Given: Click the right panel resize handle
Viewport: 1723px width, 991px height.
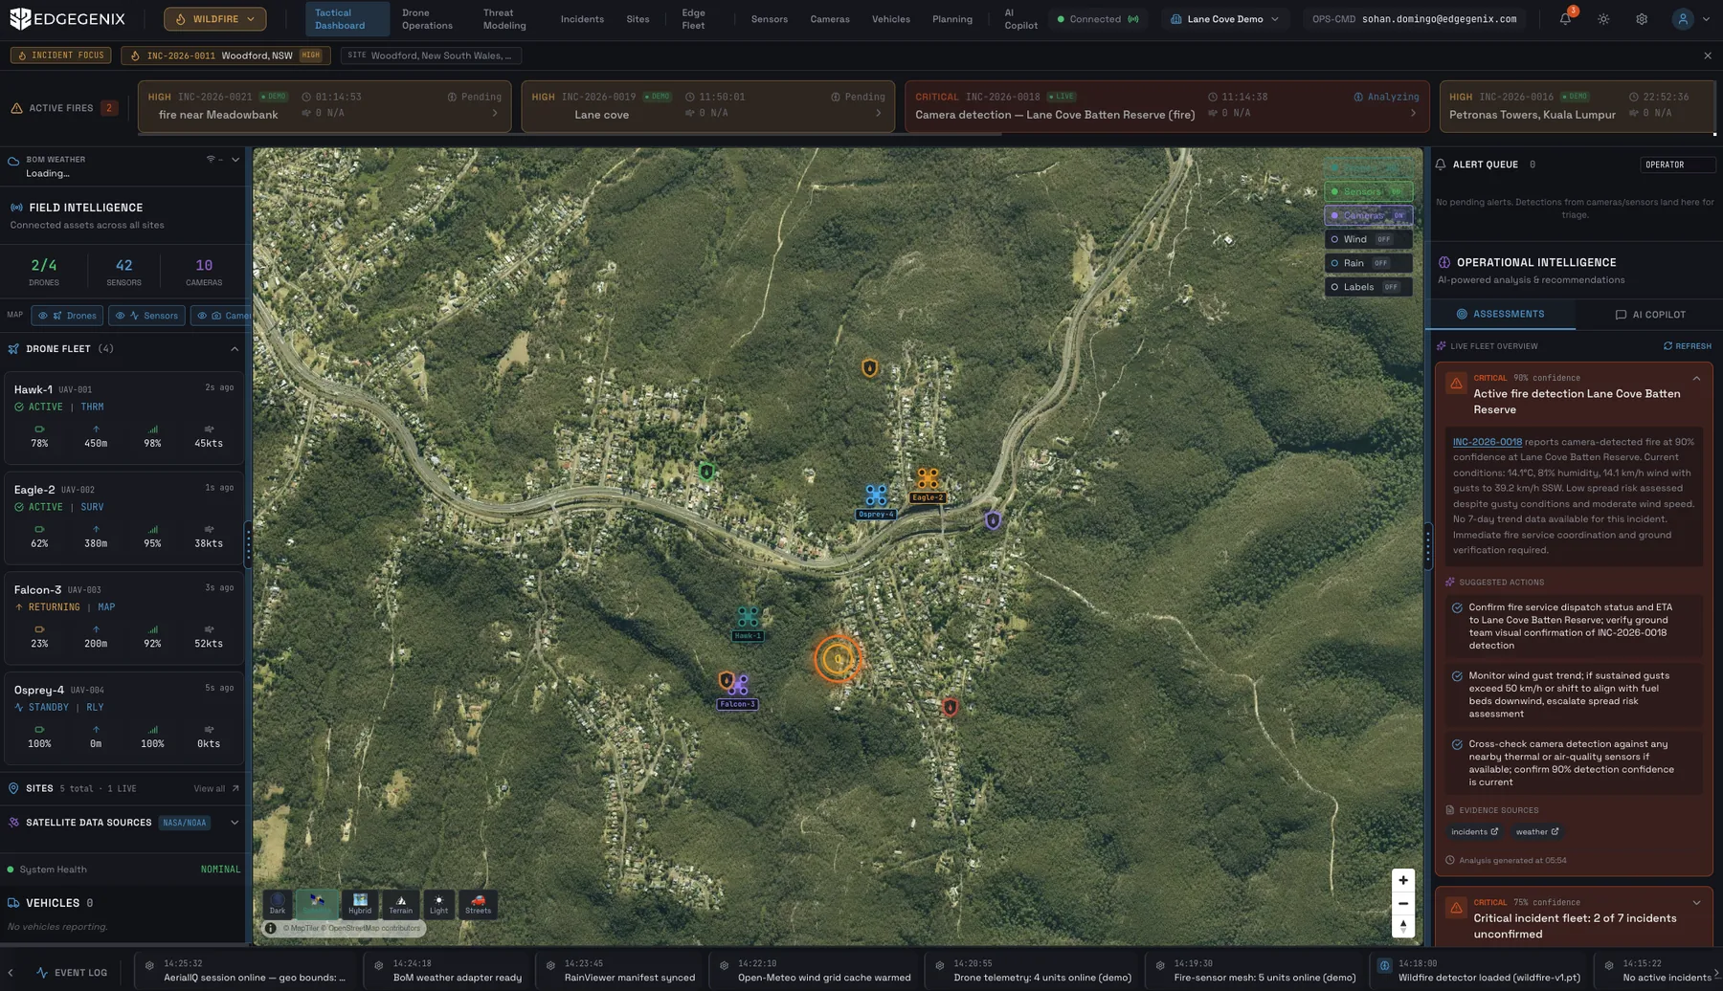Looking at the screenshot, I should (1427, 545).
